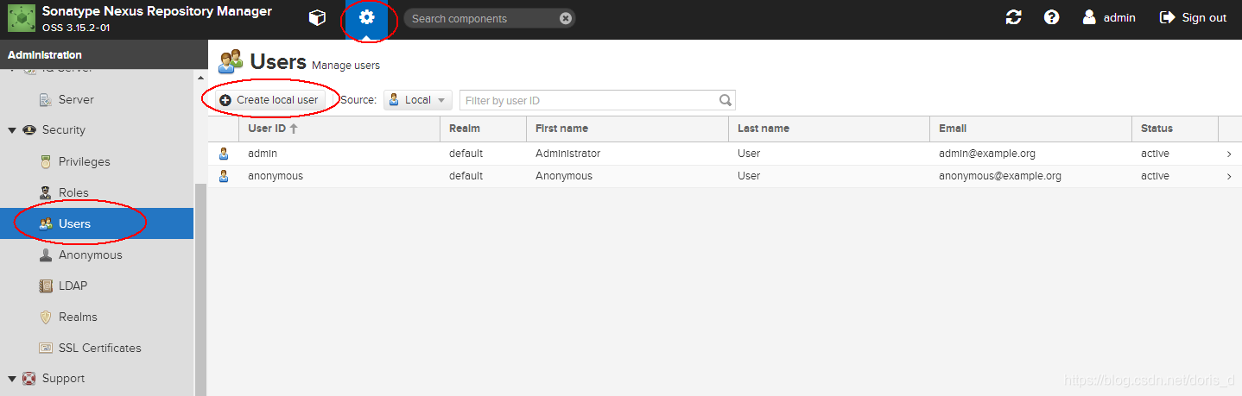Viewport: 1242px width, 396px height.
Task: Click the Support lifebuoy icon
Action: click(29, 379)
